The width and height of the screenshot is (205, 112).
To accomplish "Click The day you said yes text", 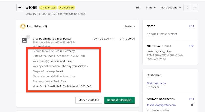I will [x=75, y=66].
